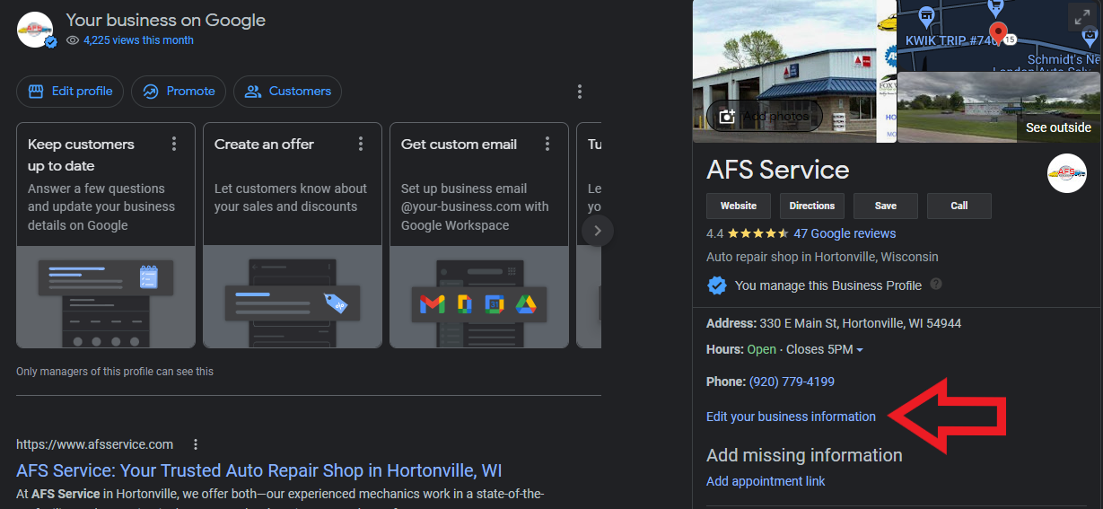Click the round AFS logo in the business panel
The height and width of the screenshot is (509, 1103).
(1067, 173)
